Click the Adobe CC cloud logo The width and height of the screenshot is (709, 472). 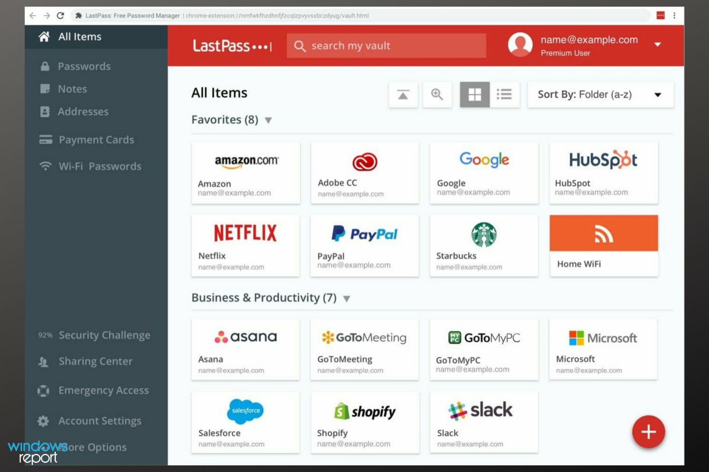coord(364,162)
